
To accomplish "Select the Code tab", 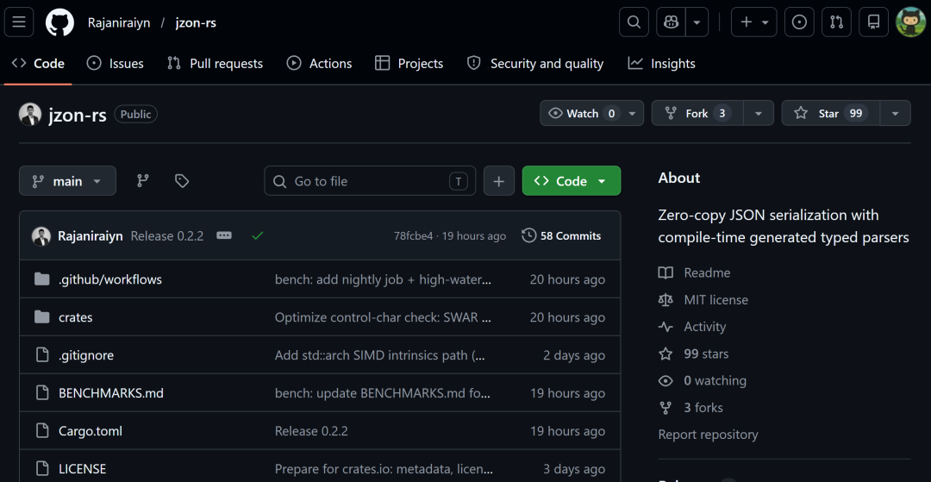I will point(38,64).
